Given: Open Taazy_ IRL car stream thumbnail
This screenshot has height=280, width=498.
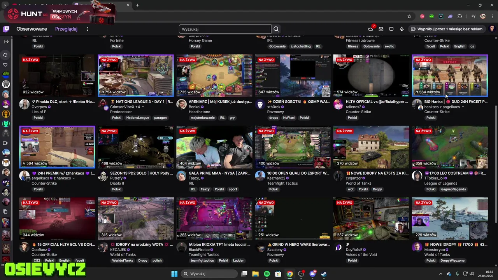Looking at the screenshot, I should click(214, 147).
